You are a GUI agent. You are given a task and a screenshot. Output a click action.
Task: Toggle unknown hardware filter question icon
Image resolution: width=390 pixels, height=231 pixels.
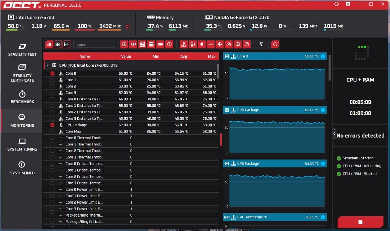point(169,44)
